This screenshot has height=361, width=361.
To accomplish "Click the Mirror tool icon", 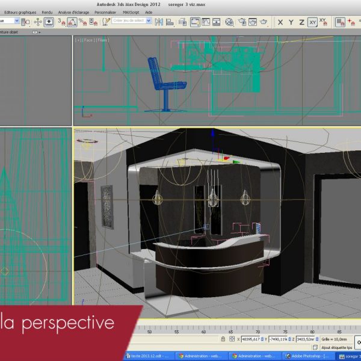I will (x=159, y=22).
